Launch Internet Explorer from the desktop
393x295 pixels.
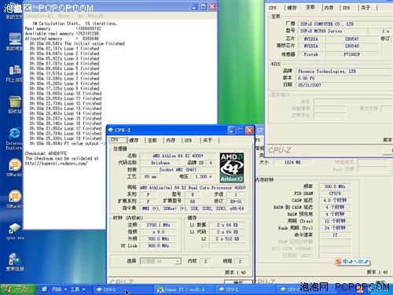[x=15, y=138]
